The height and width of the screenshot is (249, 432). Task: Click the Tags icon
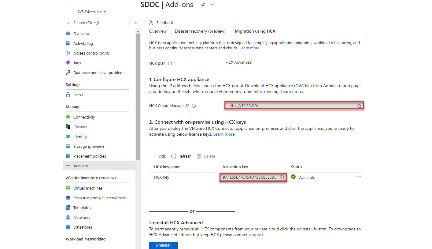click(x=68, y=63)
